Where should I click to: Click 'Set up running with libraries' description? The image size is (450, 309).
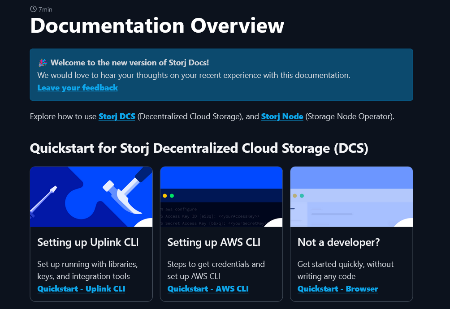pyautogui.click(x=87, y=270)
